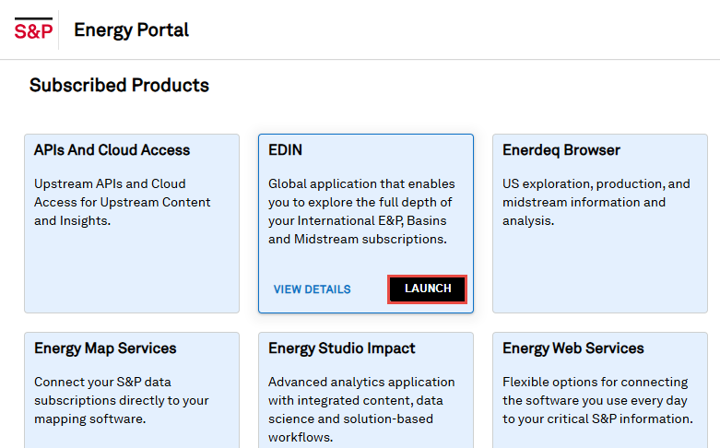Open the Energy Studio Impact card

(x=366, y=390)
